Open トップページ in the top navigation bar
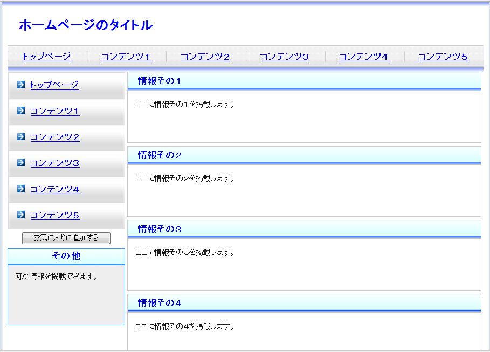This screenshot has width=490, height=352. pyautogui.click(x=47, y=57)
